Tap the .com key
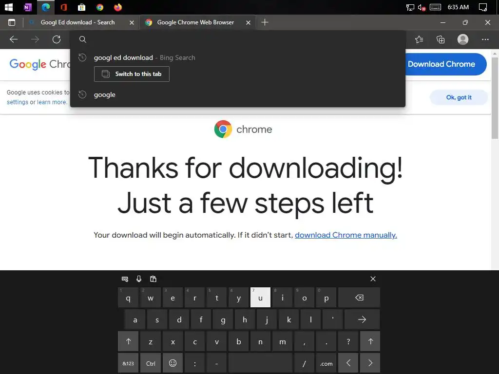The image size is (499, 374). 326,363
